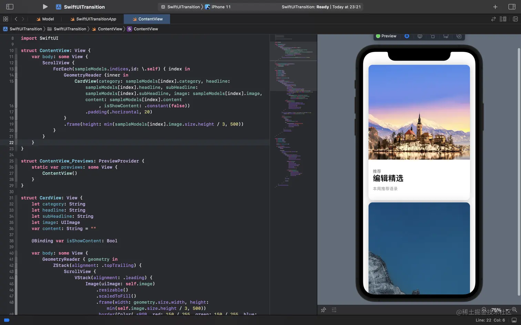521x325 pixels.
Task: Open the SwiftUITransition scheme selector
Action: (181, 7)
